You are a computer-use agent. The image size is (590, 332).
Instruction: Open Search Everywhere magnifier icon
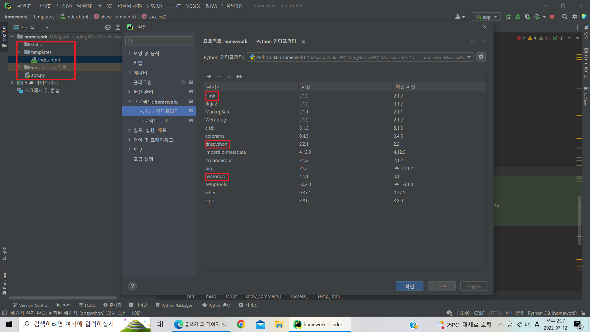click(564, 17)
